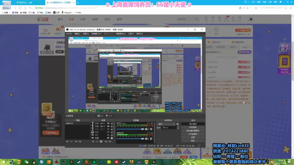Open OBS 文件 menu
Viewport: 294px width, 165px height.
click(69, 34)
